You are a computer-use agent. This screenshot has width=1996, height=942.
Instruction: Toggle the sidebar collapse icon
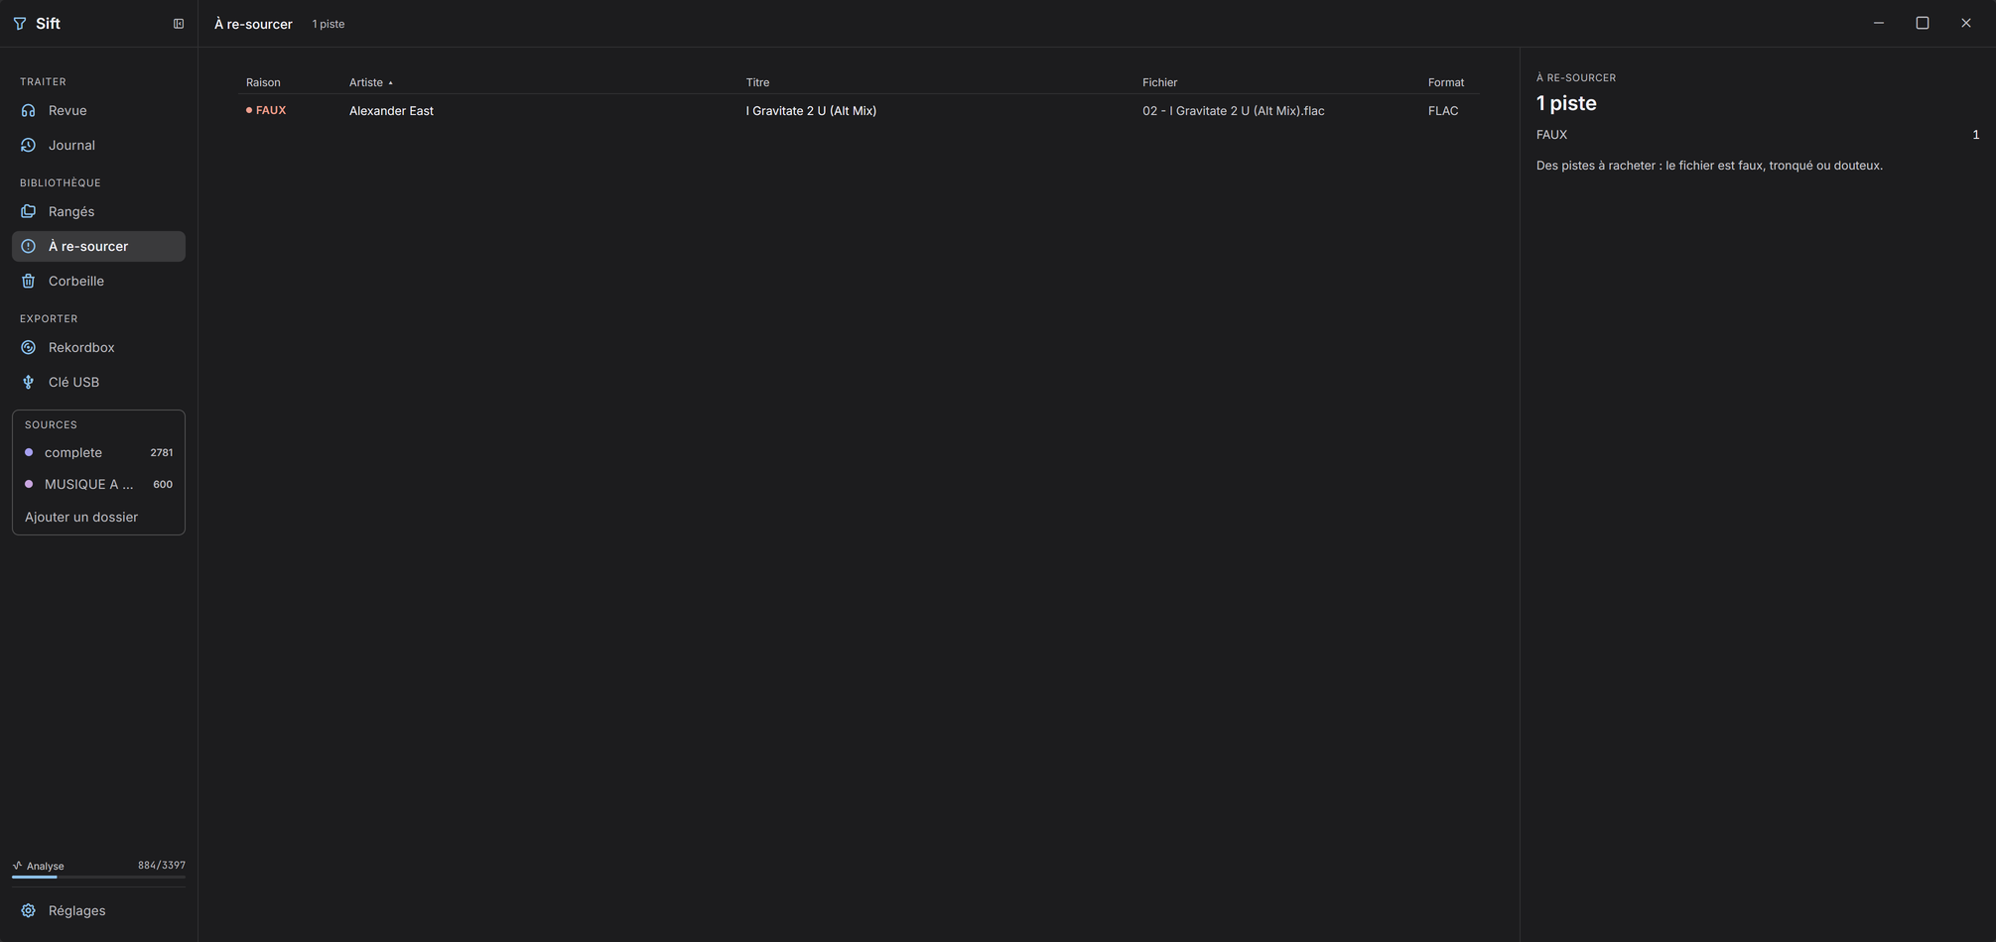pos(179,24)
